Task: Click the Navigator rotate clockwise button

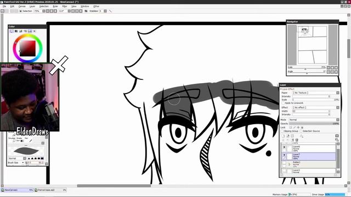Action: click(x=332, y=72)
